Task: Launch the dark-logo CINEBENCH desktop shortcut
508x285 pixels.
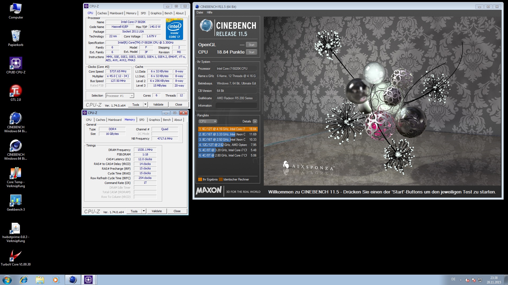Action: 16,150
